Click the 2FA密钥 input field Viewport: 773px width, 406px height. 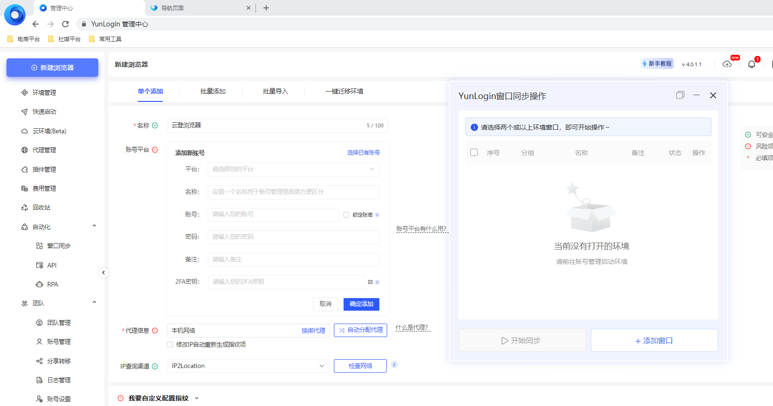coord(287,282)
